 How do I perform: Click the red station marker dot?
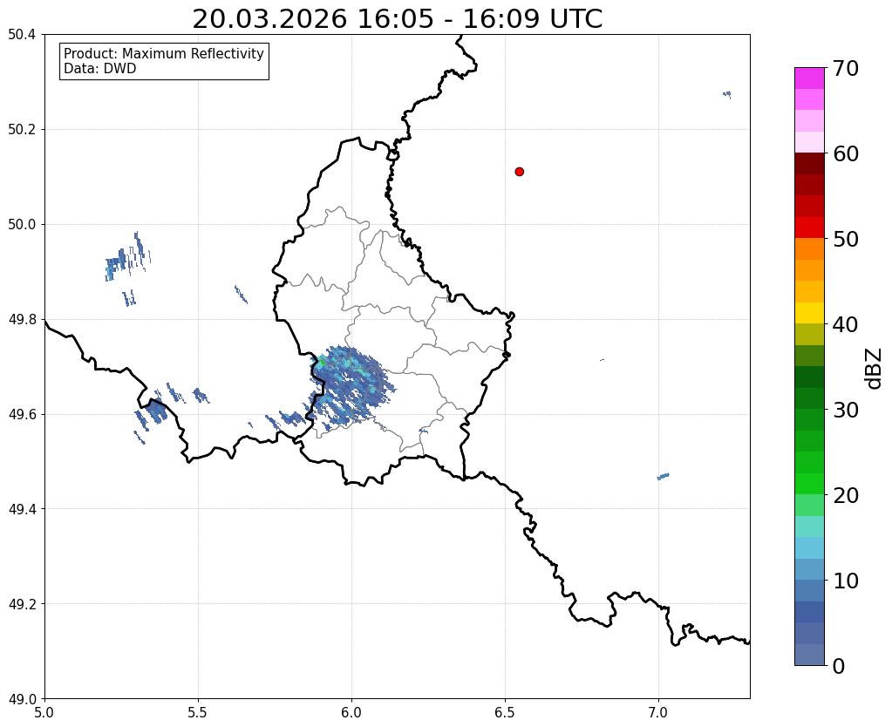point(519,172)
